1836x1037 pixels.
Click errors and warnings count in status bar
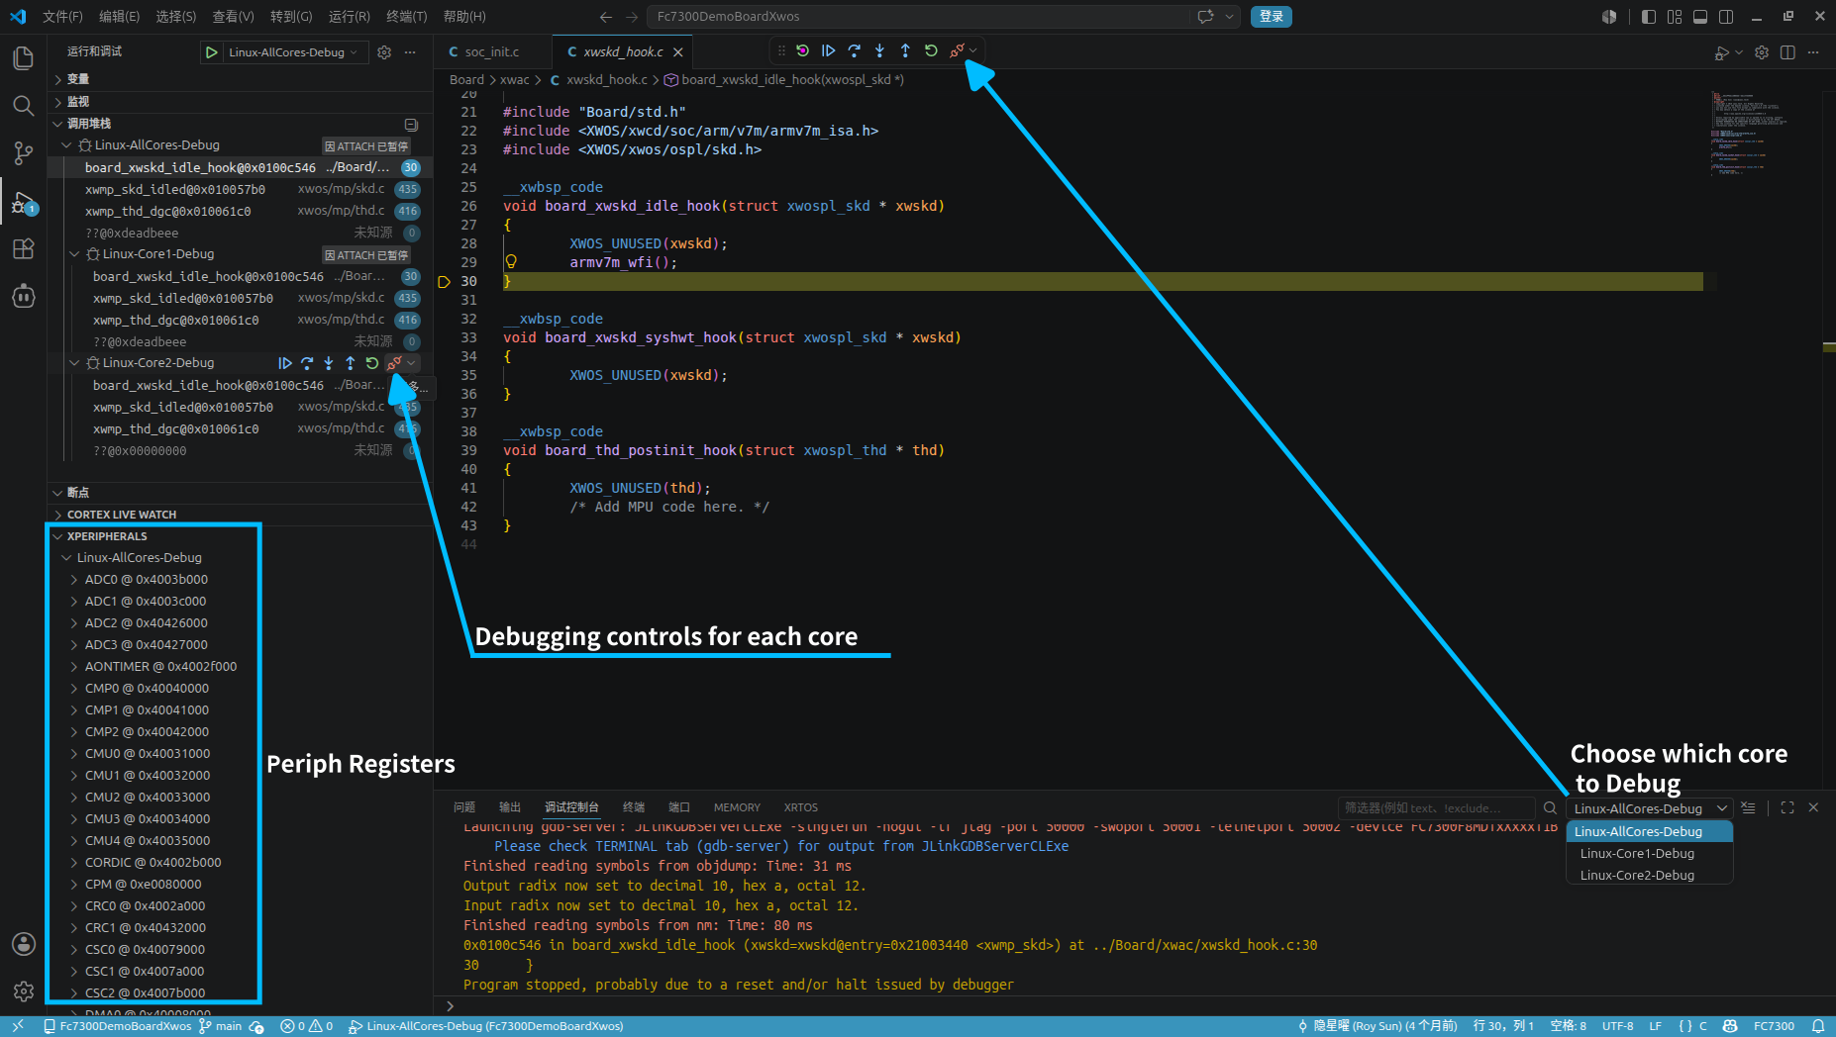pos(307,1026)
